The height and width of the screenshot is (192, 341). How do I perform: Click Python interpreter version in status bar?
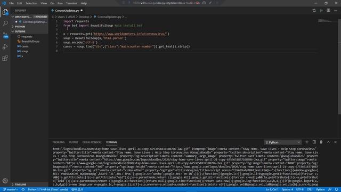(48, 189)
